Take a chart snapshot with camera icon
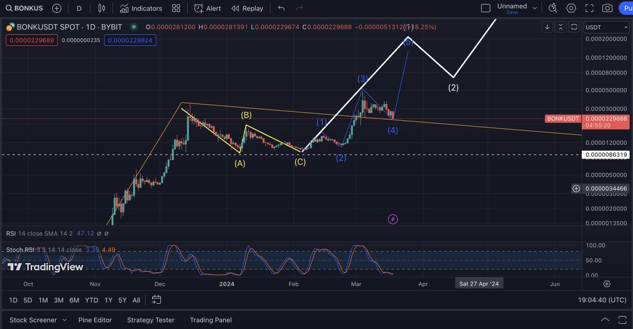The height and width of the screenshot is (329, 633). click(608, 8)
